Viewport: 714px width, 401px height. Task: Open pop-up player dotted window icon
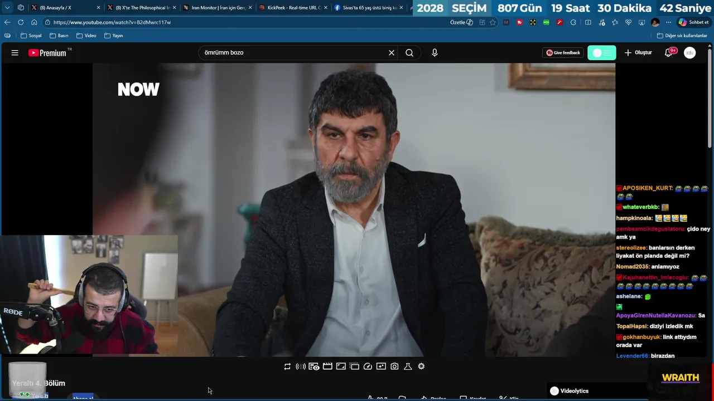pos(354,366)
